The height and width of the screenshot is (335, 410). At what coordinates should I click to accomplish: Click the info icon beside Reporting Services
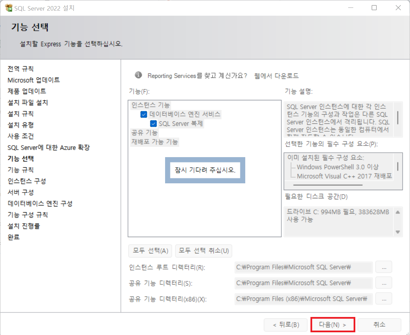point(138,75)
